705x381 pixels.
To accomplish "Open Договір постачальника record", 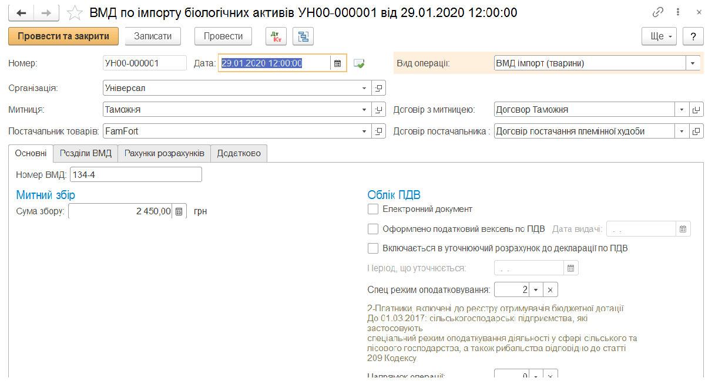I will [x=696, y=132].
